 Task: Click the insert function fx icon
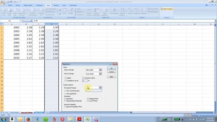click(32, 21)
